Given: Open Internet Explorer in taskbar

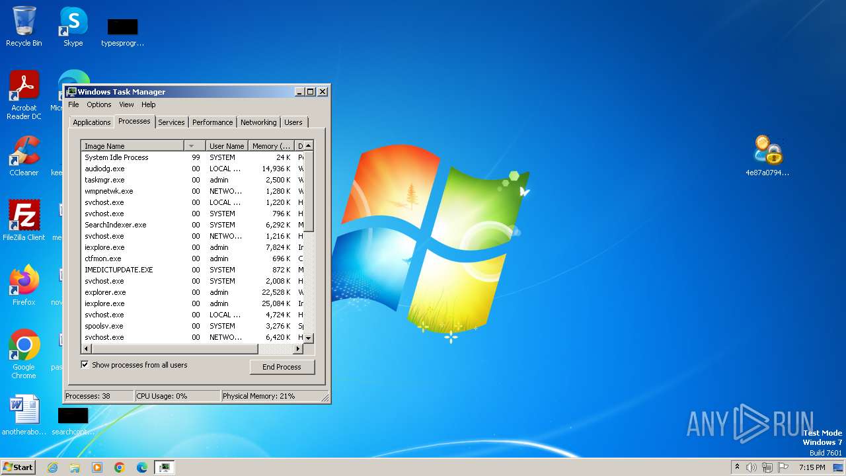Looking at the screenshot, I should coord(52,467).
